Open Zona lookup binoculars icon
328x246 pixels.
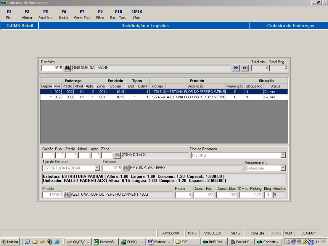[117, 155]
